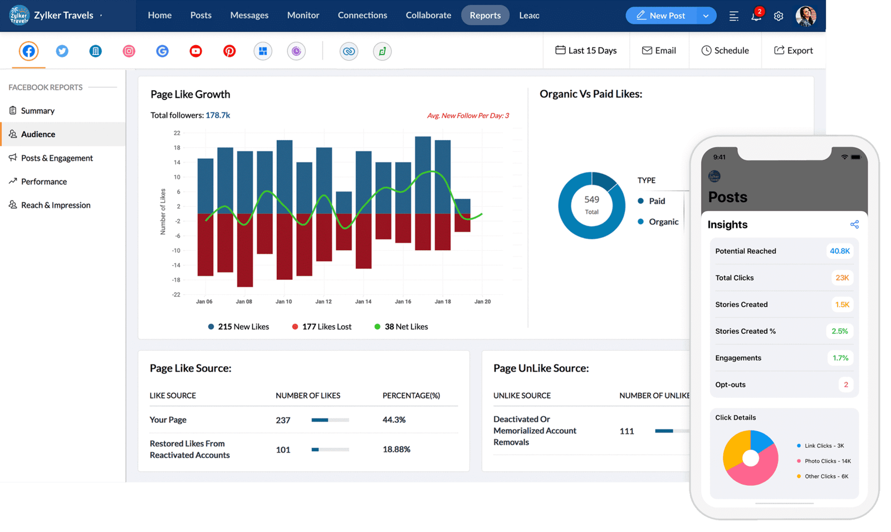Click the Zoho CRM integration icon
This screenshot has height=532, width=891.
tap(349, 51)
